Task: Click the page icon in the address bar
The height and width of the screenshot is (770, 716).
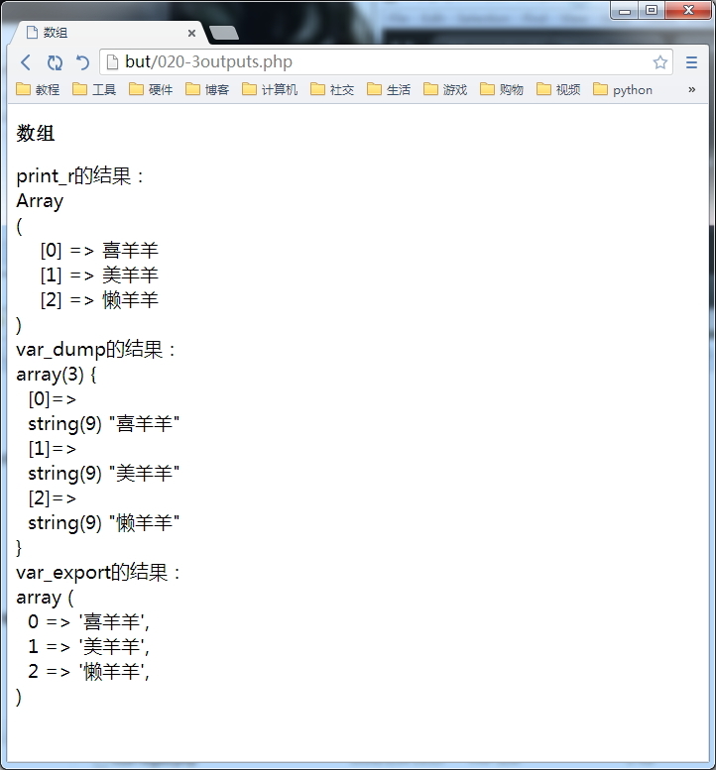Action: coord(112,61)
